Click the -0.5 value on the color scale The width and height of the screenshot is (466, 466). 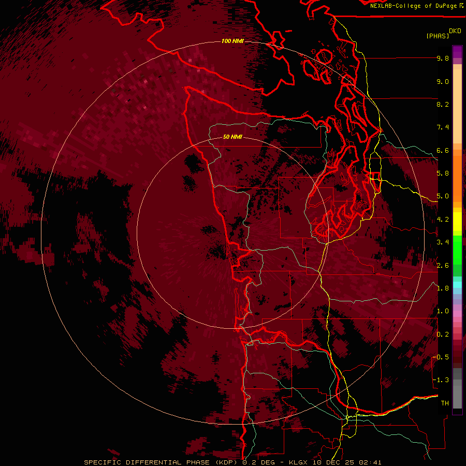coord(441,357)
